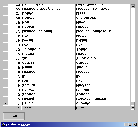
Task: Click the scrollbar up arrow button
Action: tap(133, 6)
